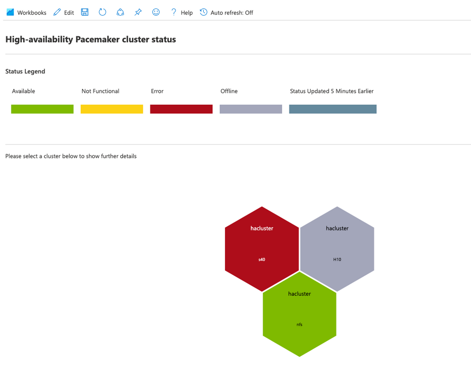This screenshot has width=471, height=376.
Task: Click the Workbooks gallery icon
Action: pos(9,12)
